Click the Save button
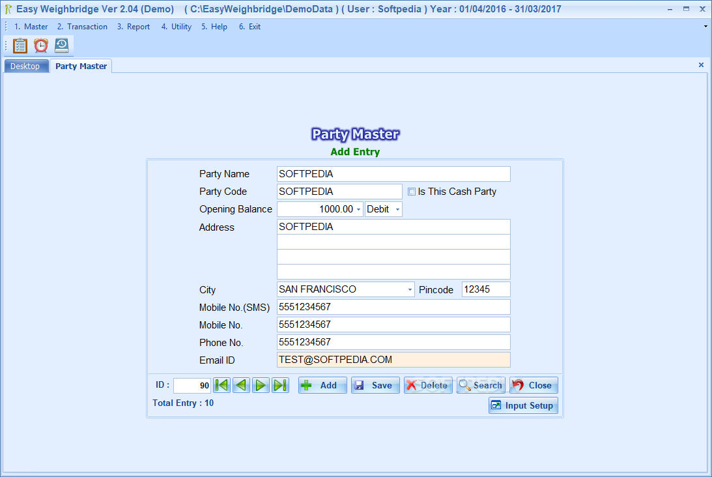 375,385
